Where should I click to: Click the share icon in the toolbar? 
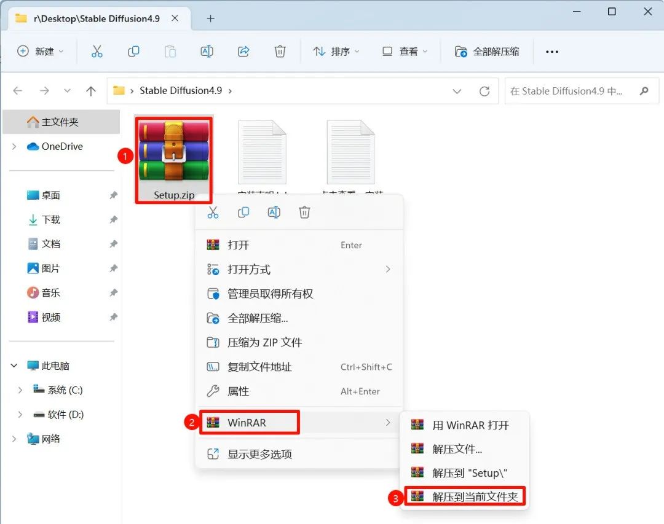pyautogui.click(x=243, y=51)
